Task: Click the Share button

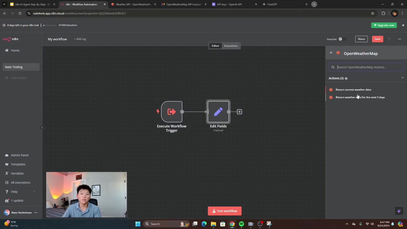Action: pyautogui.click(x=361, y=39)
